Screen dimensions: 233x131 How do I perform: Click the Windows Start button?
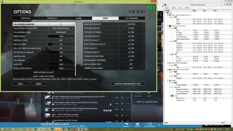[x=2, y=129]
